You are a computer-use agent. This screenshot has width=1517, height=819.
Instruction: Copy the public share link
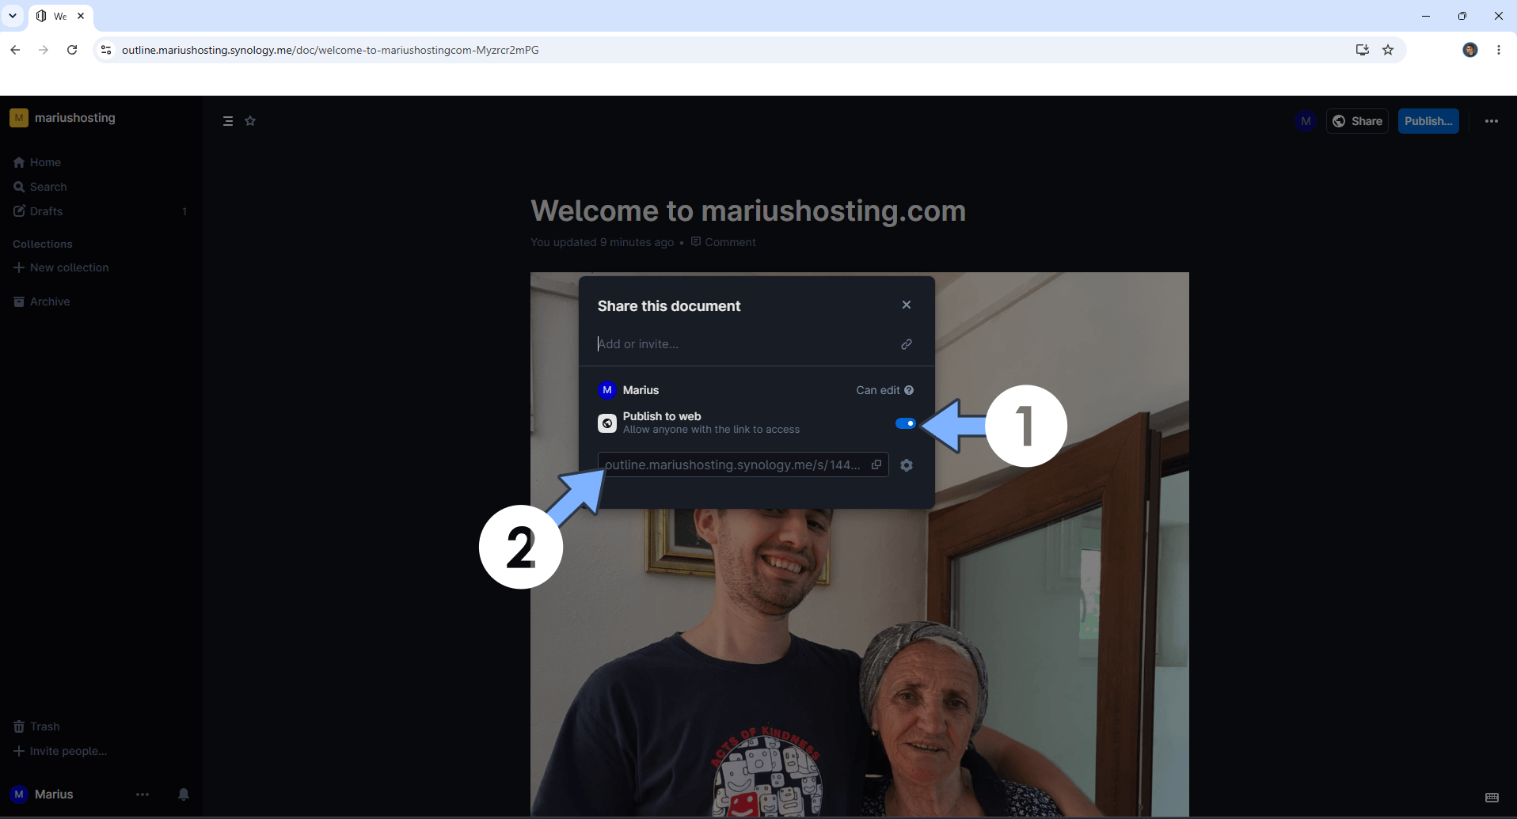[876, 464]
